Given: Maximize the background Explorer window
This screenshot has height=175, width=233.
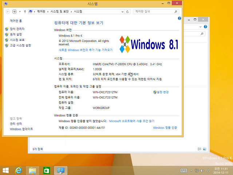Looking at the screenshot, I should click(195, 19).
